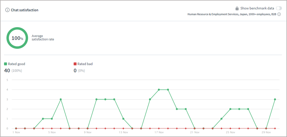The height and width of the screenshot is (137, 287).
Task: Click the Rated good legend label
Action: point(16,64)
